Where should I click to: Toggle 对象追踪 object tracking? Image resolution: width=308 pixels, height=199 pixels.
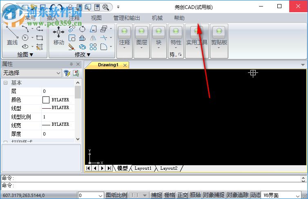[237, 195]
